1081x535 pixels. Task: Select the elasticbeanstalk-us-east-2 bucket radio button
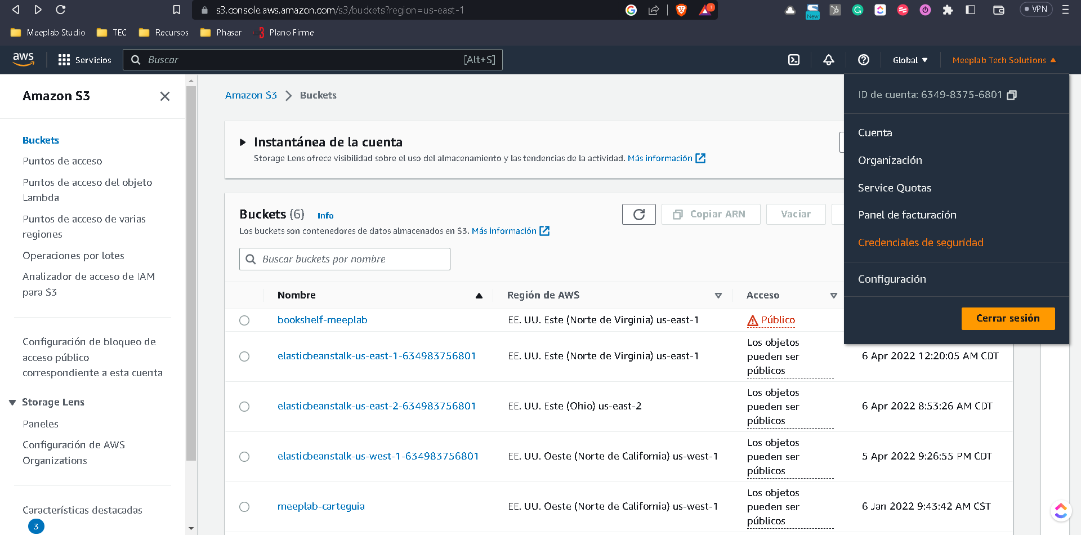(244, 407)
